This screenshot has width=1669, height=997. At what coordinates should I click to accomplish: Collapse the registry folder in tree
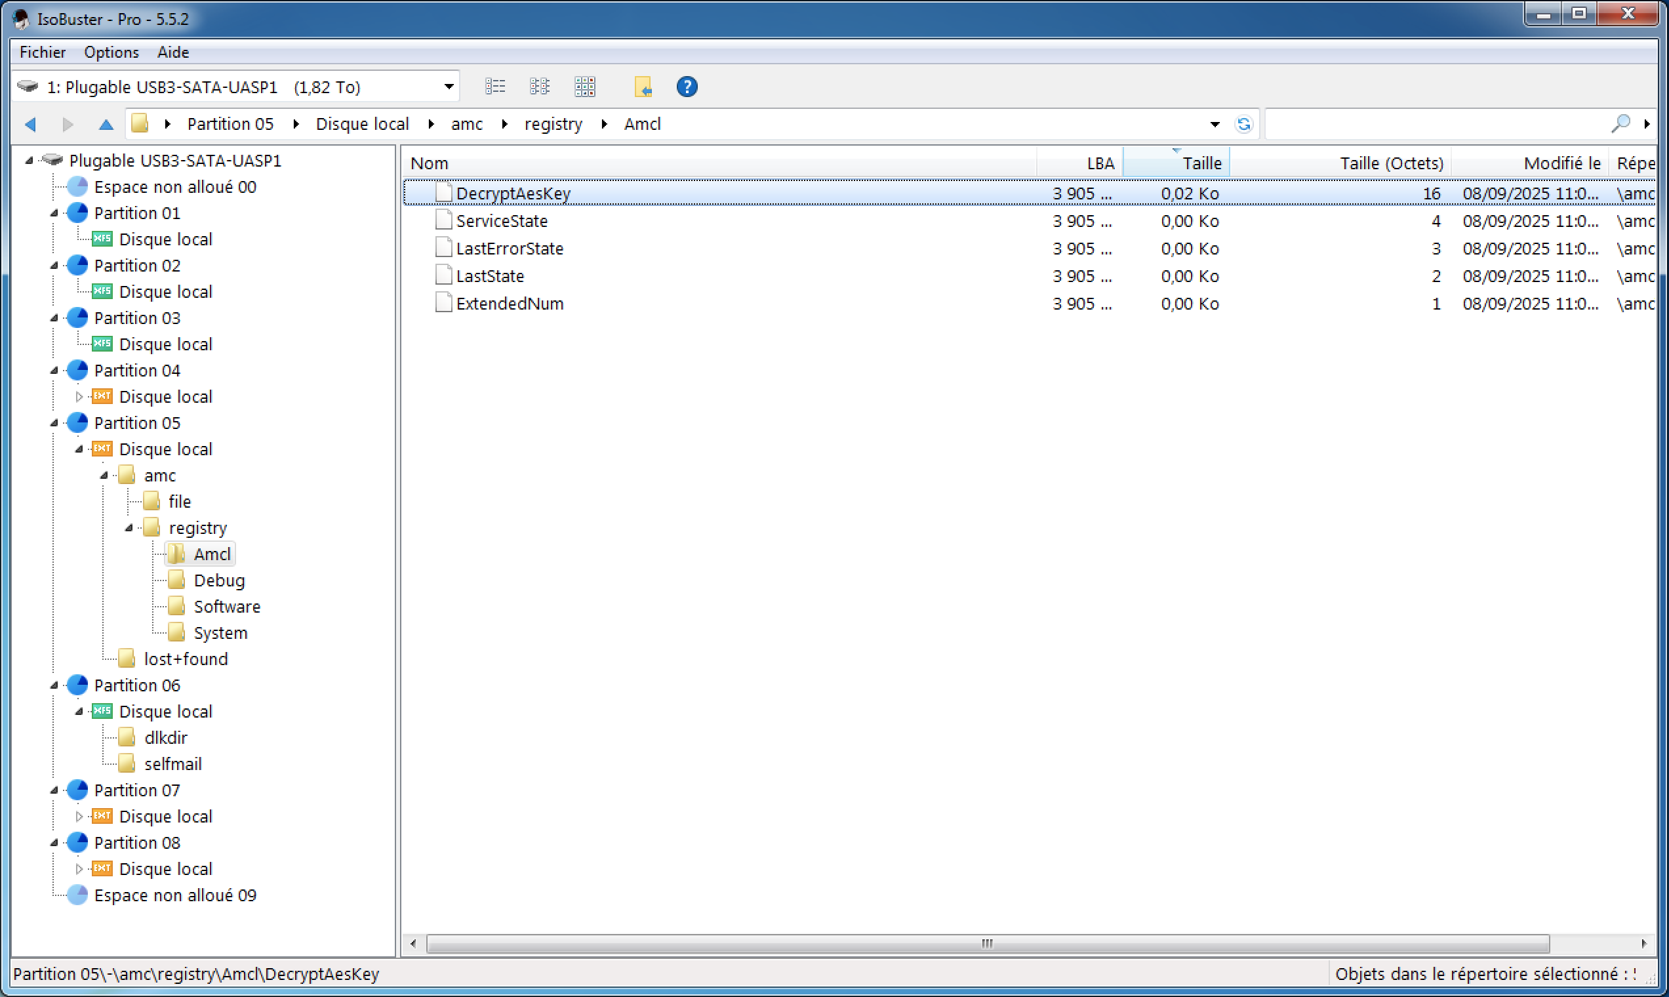click(x=129, y=528)
